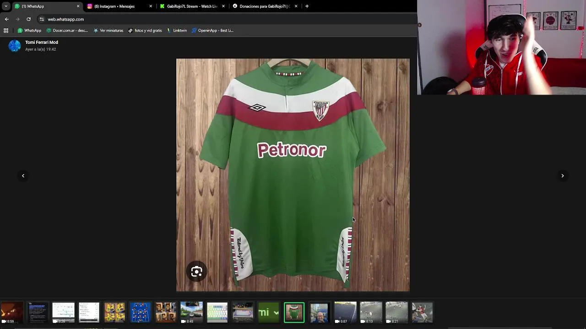Search the jersey image with the lens icon
Viewport: 586px width, 329px height.
coord(196,272)
